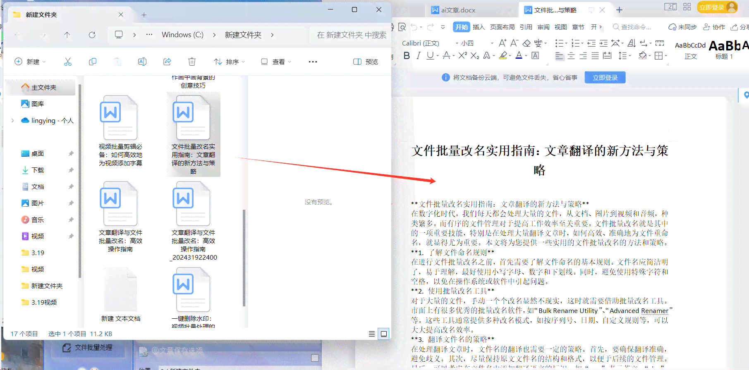Click Windows (C:) in the address bar

pos(182,35)
